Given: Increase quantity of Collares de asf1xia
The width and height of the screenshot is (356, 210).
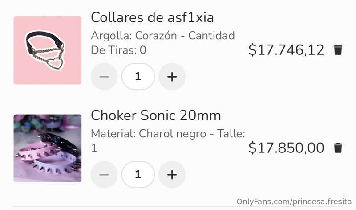Looking at the screenshot, I should click(172, 76).
